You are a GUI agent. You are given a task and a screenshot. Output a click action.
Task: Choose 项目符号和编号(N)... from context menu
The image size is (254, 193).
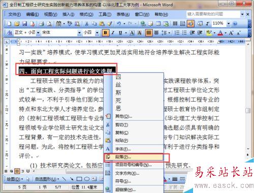[x=134, y=165]
